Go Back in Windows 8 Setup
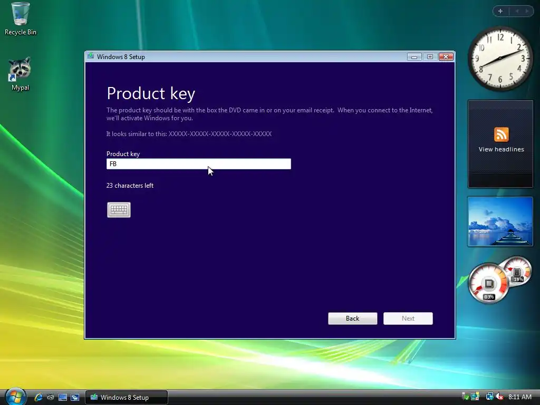The image size is (540, 405). point(352,319)
